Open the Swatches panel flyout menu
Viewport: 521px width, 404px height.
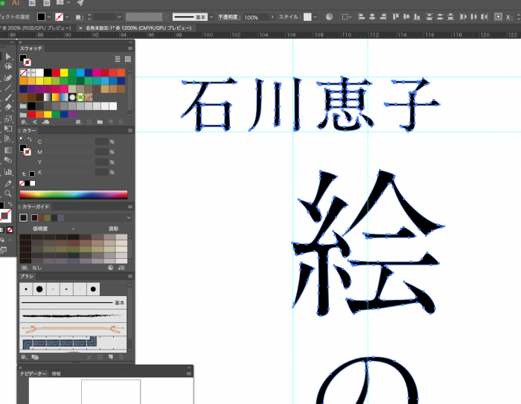tap(130, 48)
